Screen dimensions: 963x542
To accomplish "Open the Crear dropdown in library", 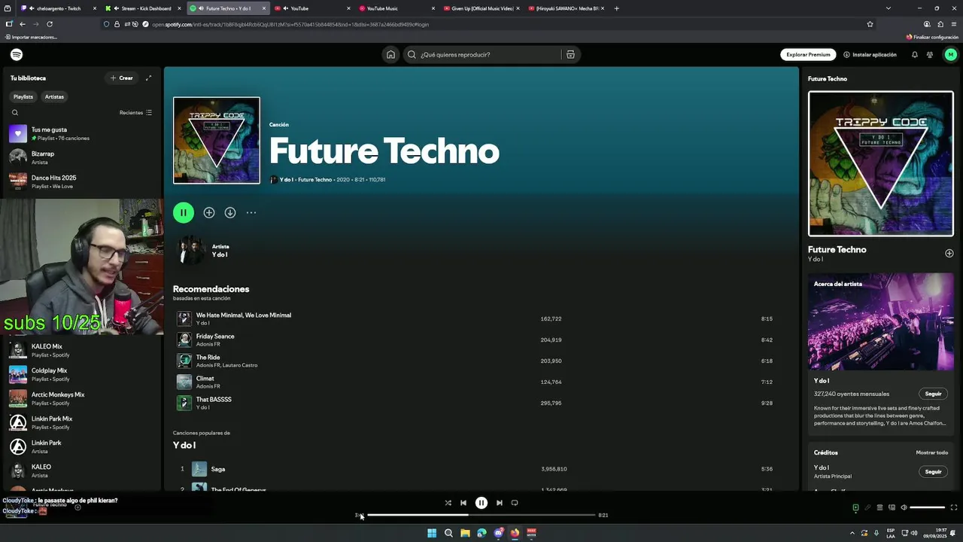I will (122, 78).
